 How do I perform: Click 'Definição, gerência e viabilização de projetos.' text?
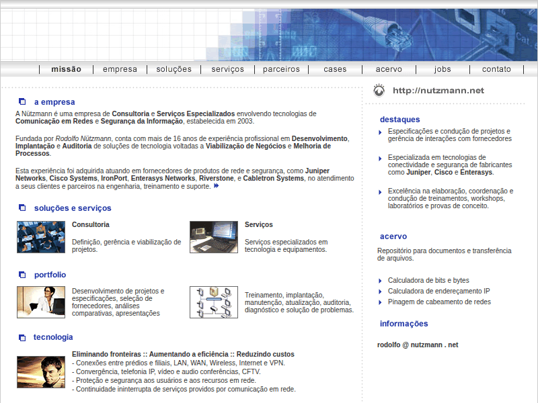[126, 246]
